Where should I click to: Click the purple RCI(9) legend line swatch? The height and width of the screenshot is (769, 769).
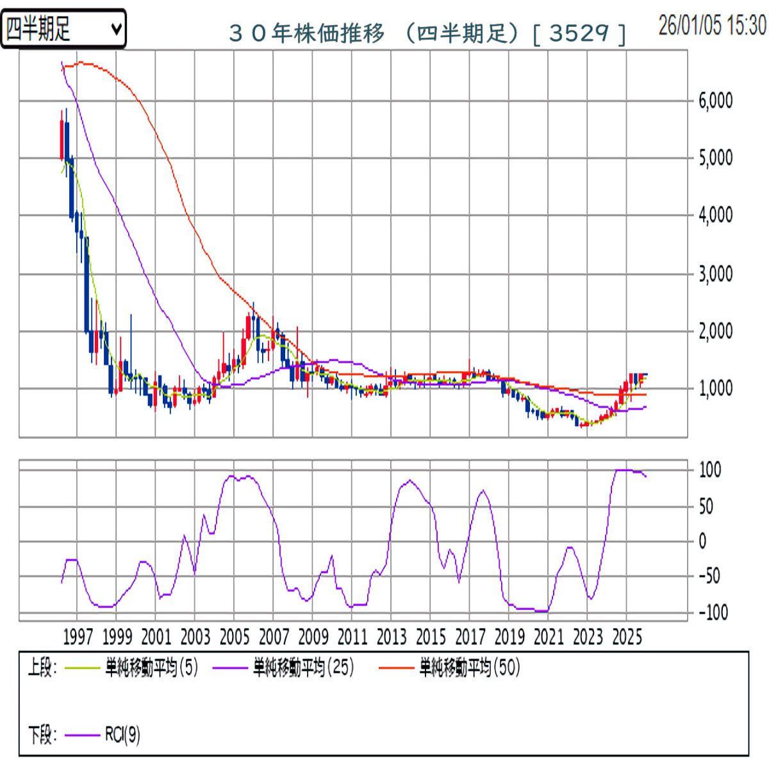click(x=84, y=735)
